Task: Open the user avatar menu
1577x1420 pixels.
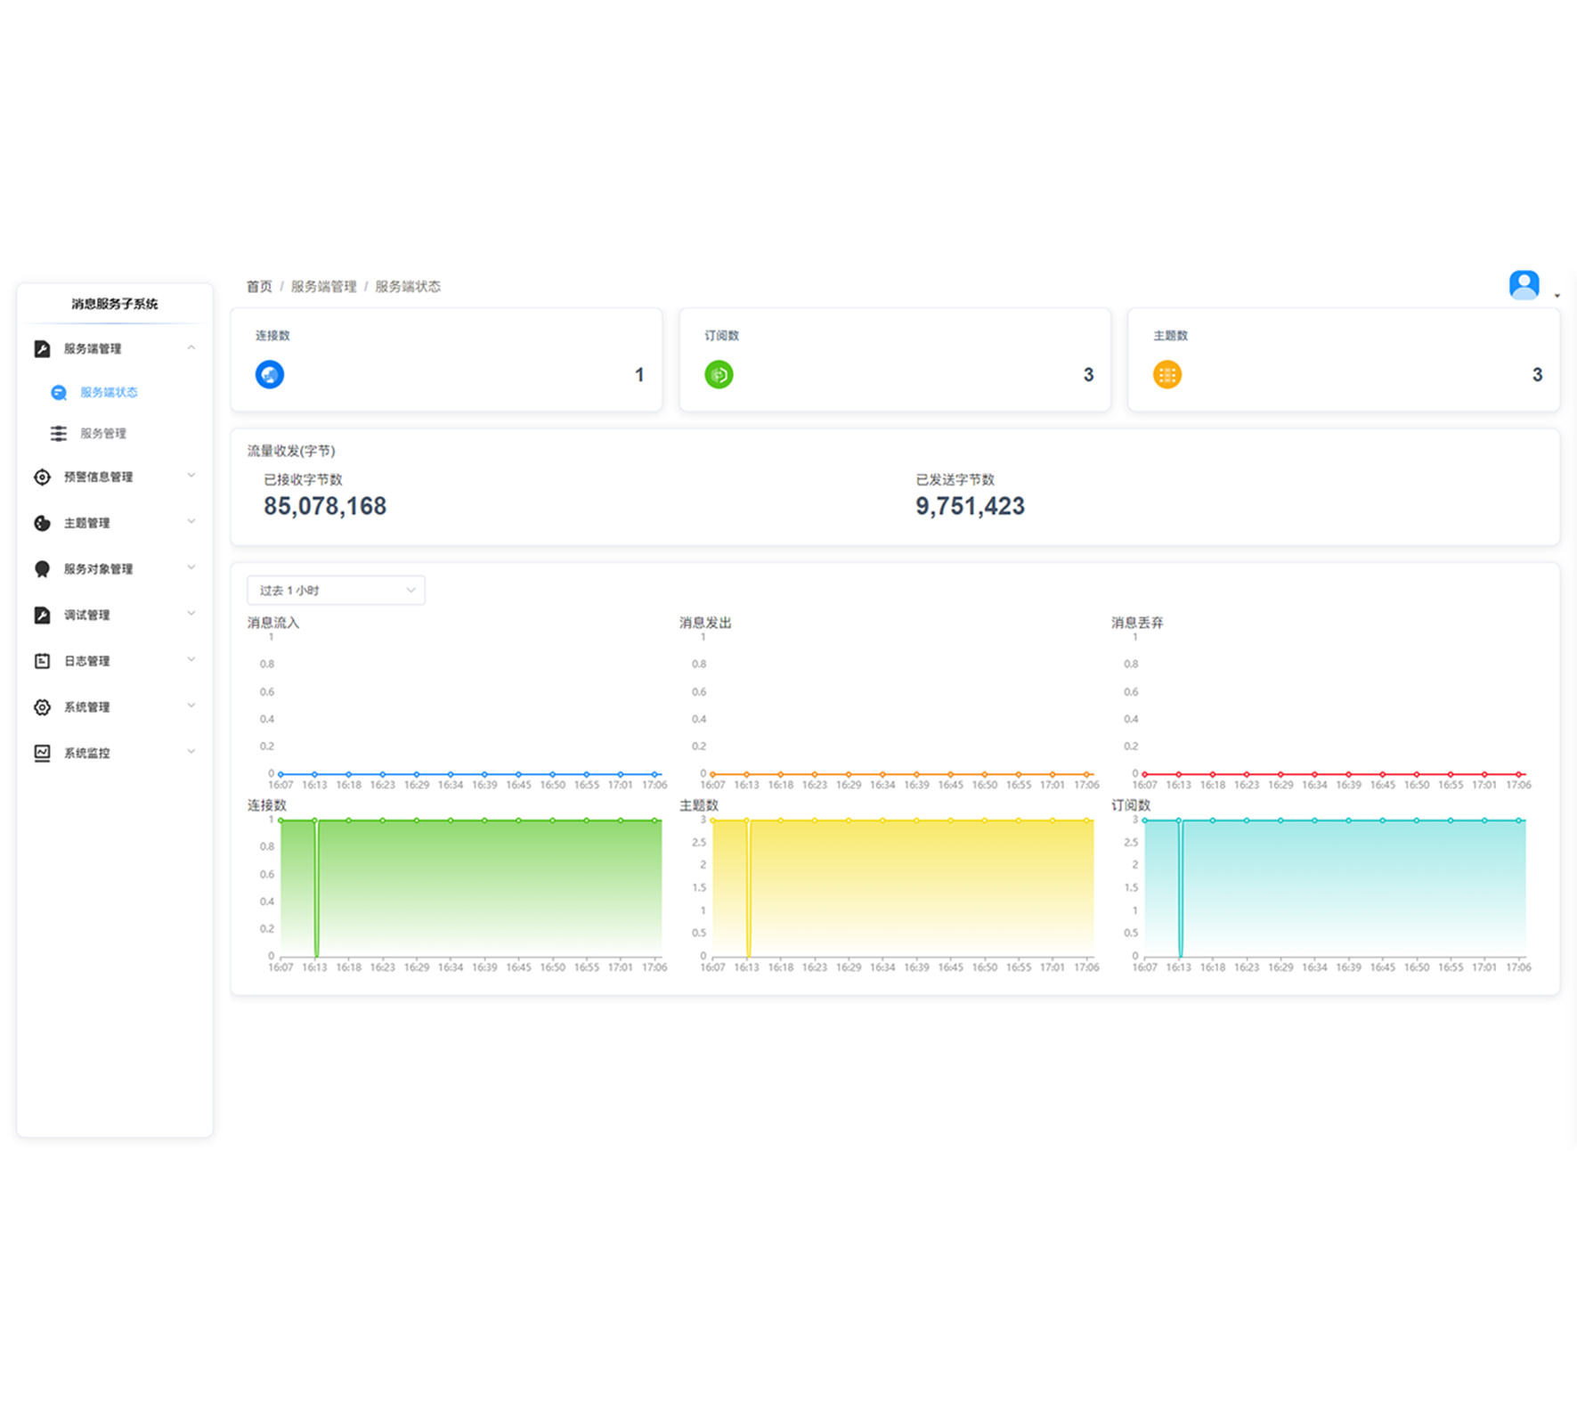Action: pyautogui.click(x=1524, y=285)
